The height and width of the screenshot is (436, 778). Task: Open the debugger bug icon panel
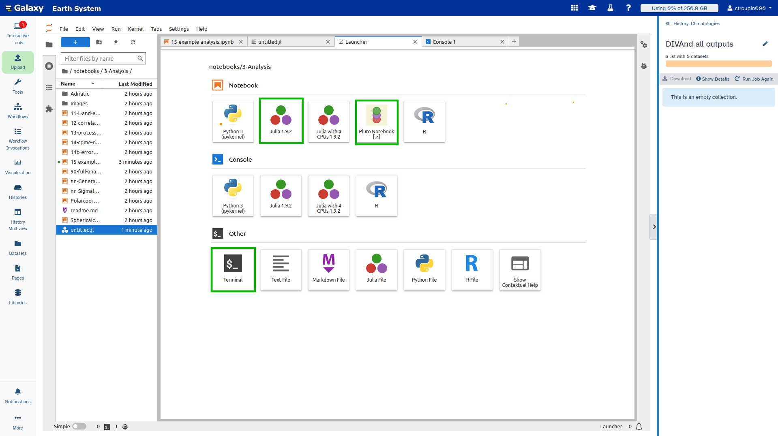click(x=644, y=66)
